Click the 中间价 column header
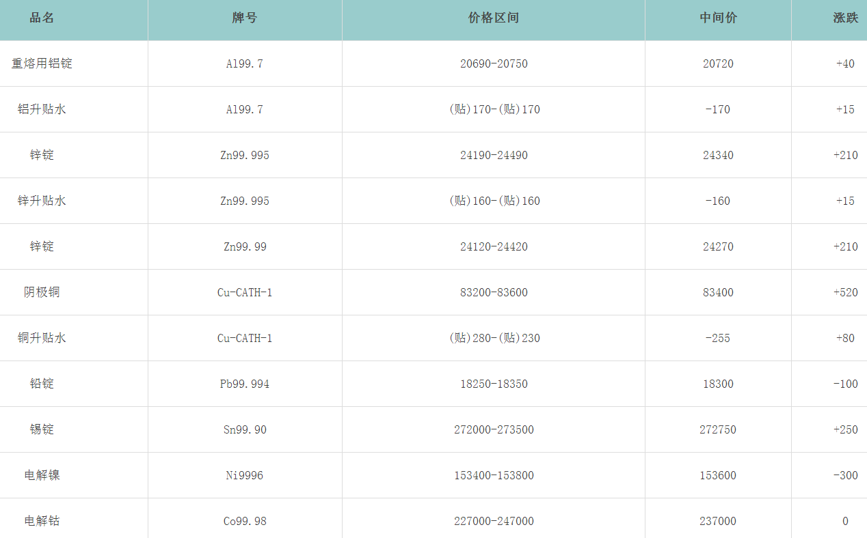 point(718,18)
